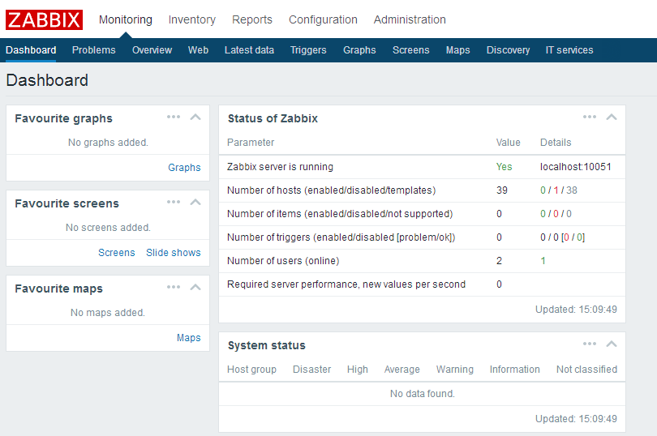657x436 pixels.
Task: Click the Details column header
Action: pyautogui.click(x=556, y=143)
